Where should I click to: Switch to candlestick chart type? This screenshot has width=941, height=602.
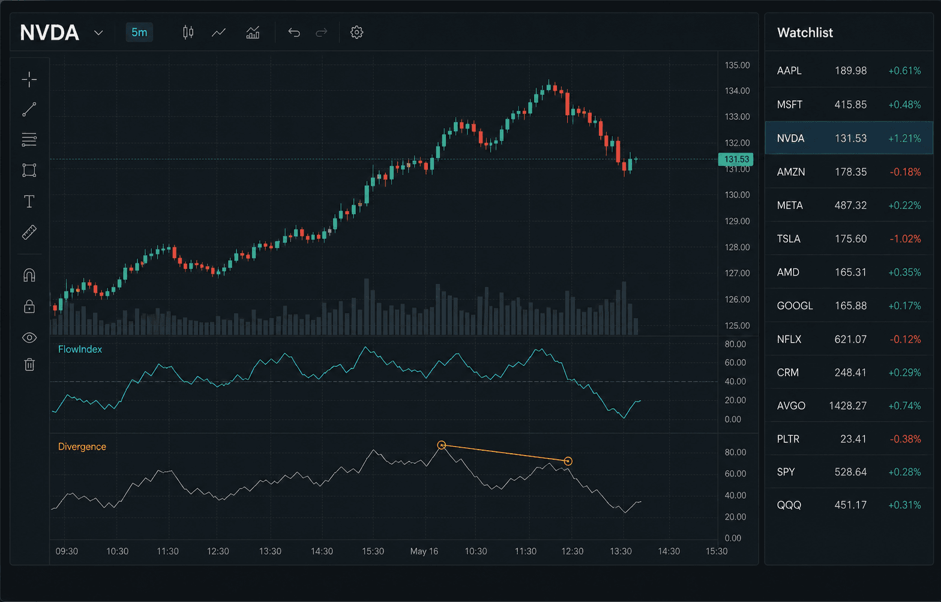point(188,32)
